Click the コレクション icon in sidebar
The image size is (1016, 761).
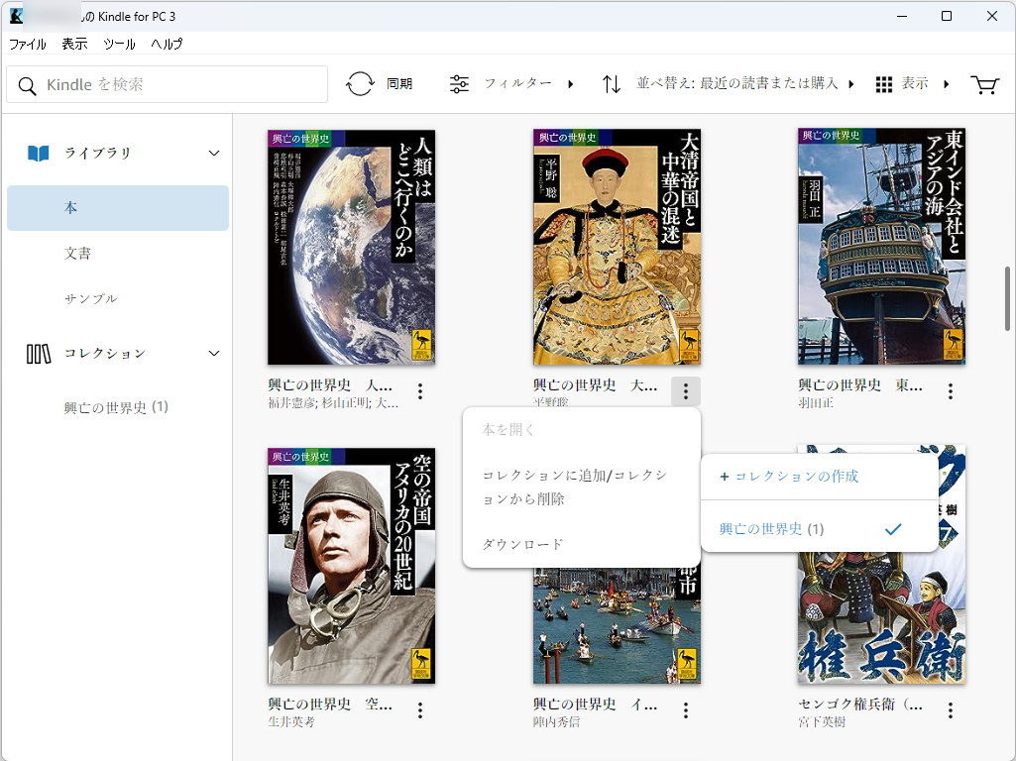tap(38, 353)
